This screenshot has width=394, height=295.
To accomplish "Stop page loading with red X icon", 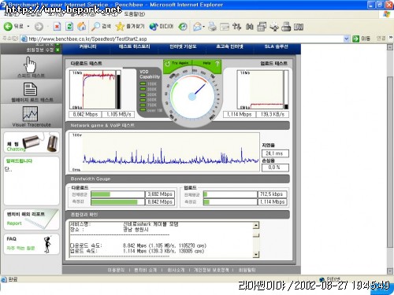I will tap(57, 27).
